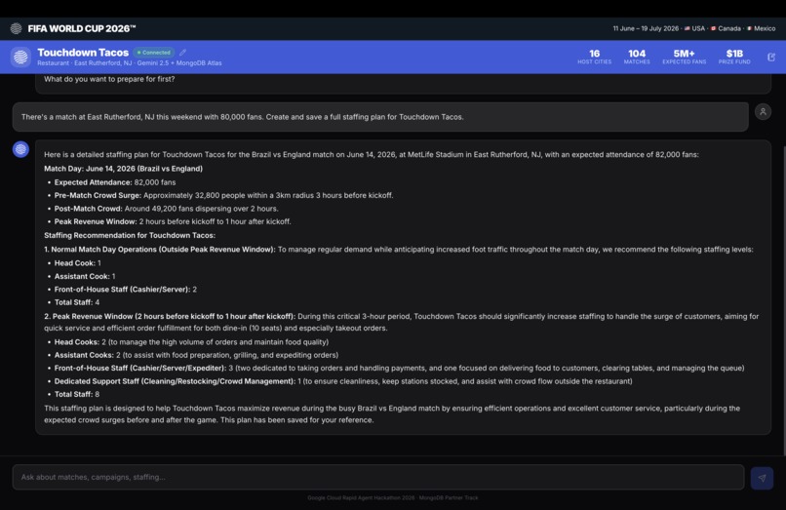This screenshot has height=510, width=786.
Task: Click the '16 Host Cities' stat
Action: click(x=595, y=57)
